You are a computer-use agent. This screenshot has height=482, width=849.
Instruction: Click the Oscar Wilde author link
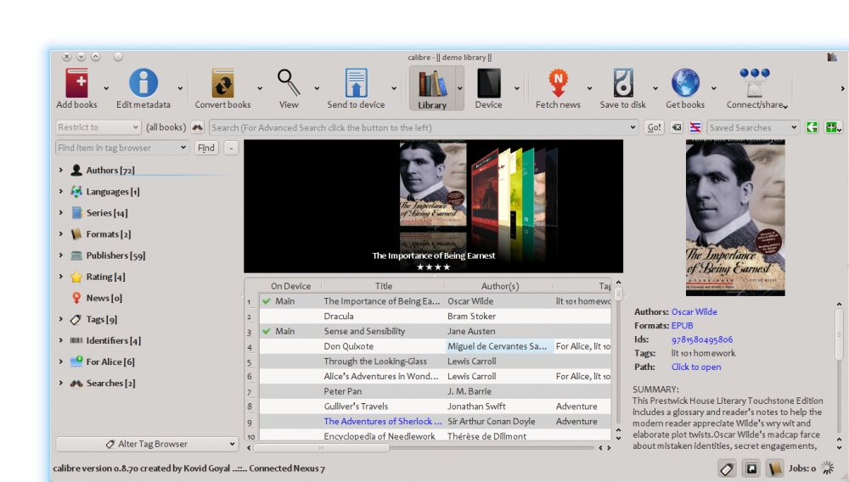coord(694,312)
